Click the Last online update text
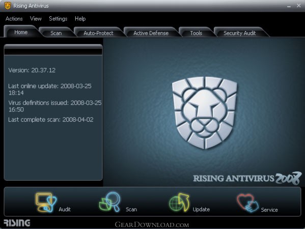The image size is (305, 229). coord(50,89)
